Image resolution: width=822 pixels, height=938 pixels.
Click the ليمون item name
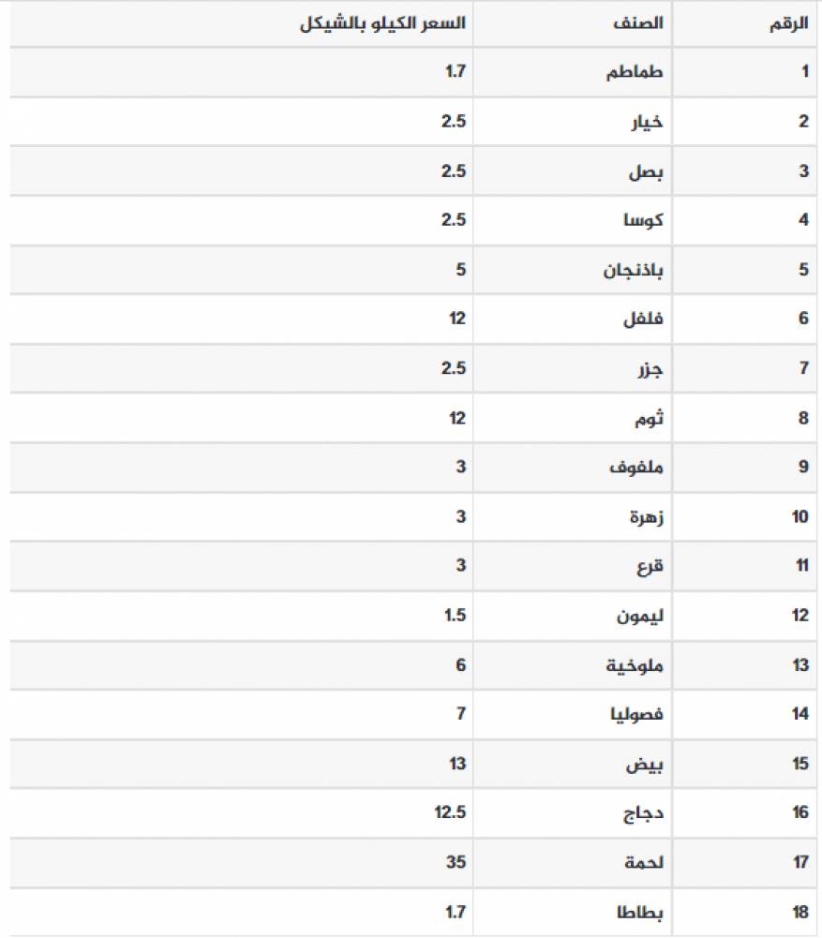click(640, 616)
